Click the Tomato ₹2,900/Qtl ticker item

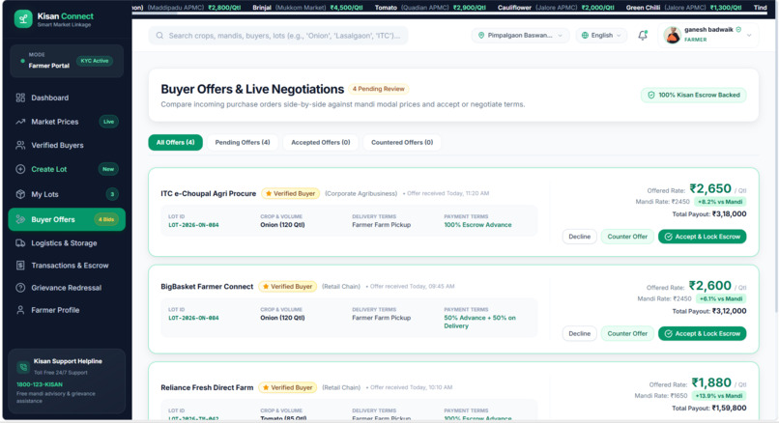pyautogui.click(x=430, y=8)
